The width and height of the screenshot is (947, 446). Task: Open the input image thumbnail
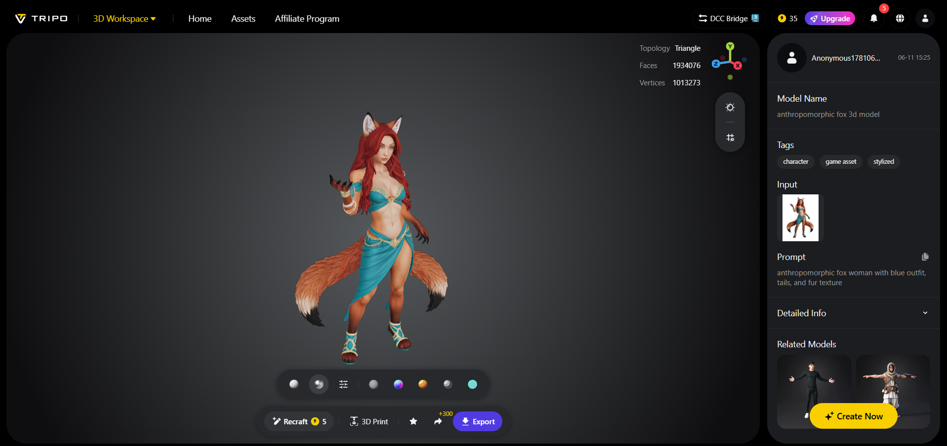tap(800, 218)
